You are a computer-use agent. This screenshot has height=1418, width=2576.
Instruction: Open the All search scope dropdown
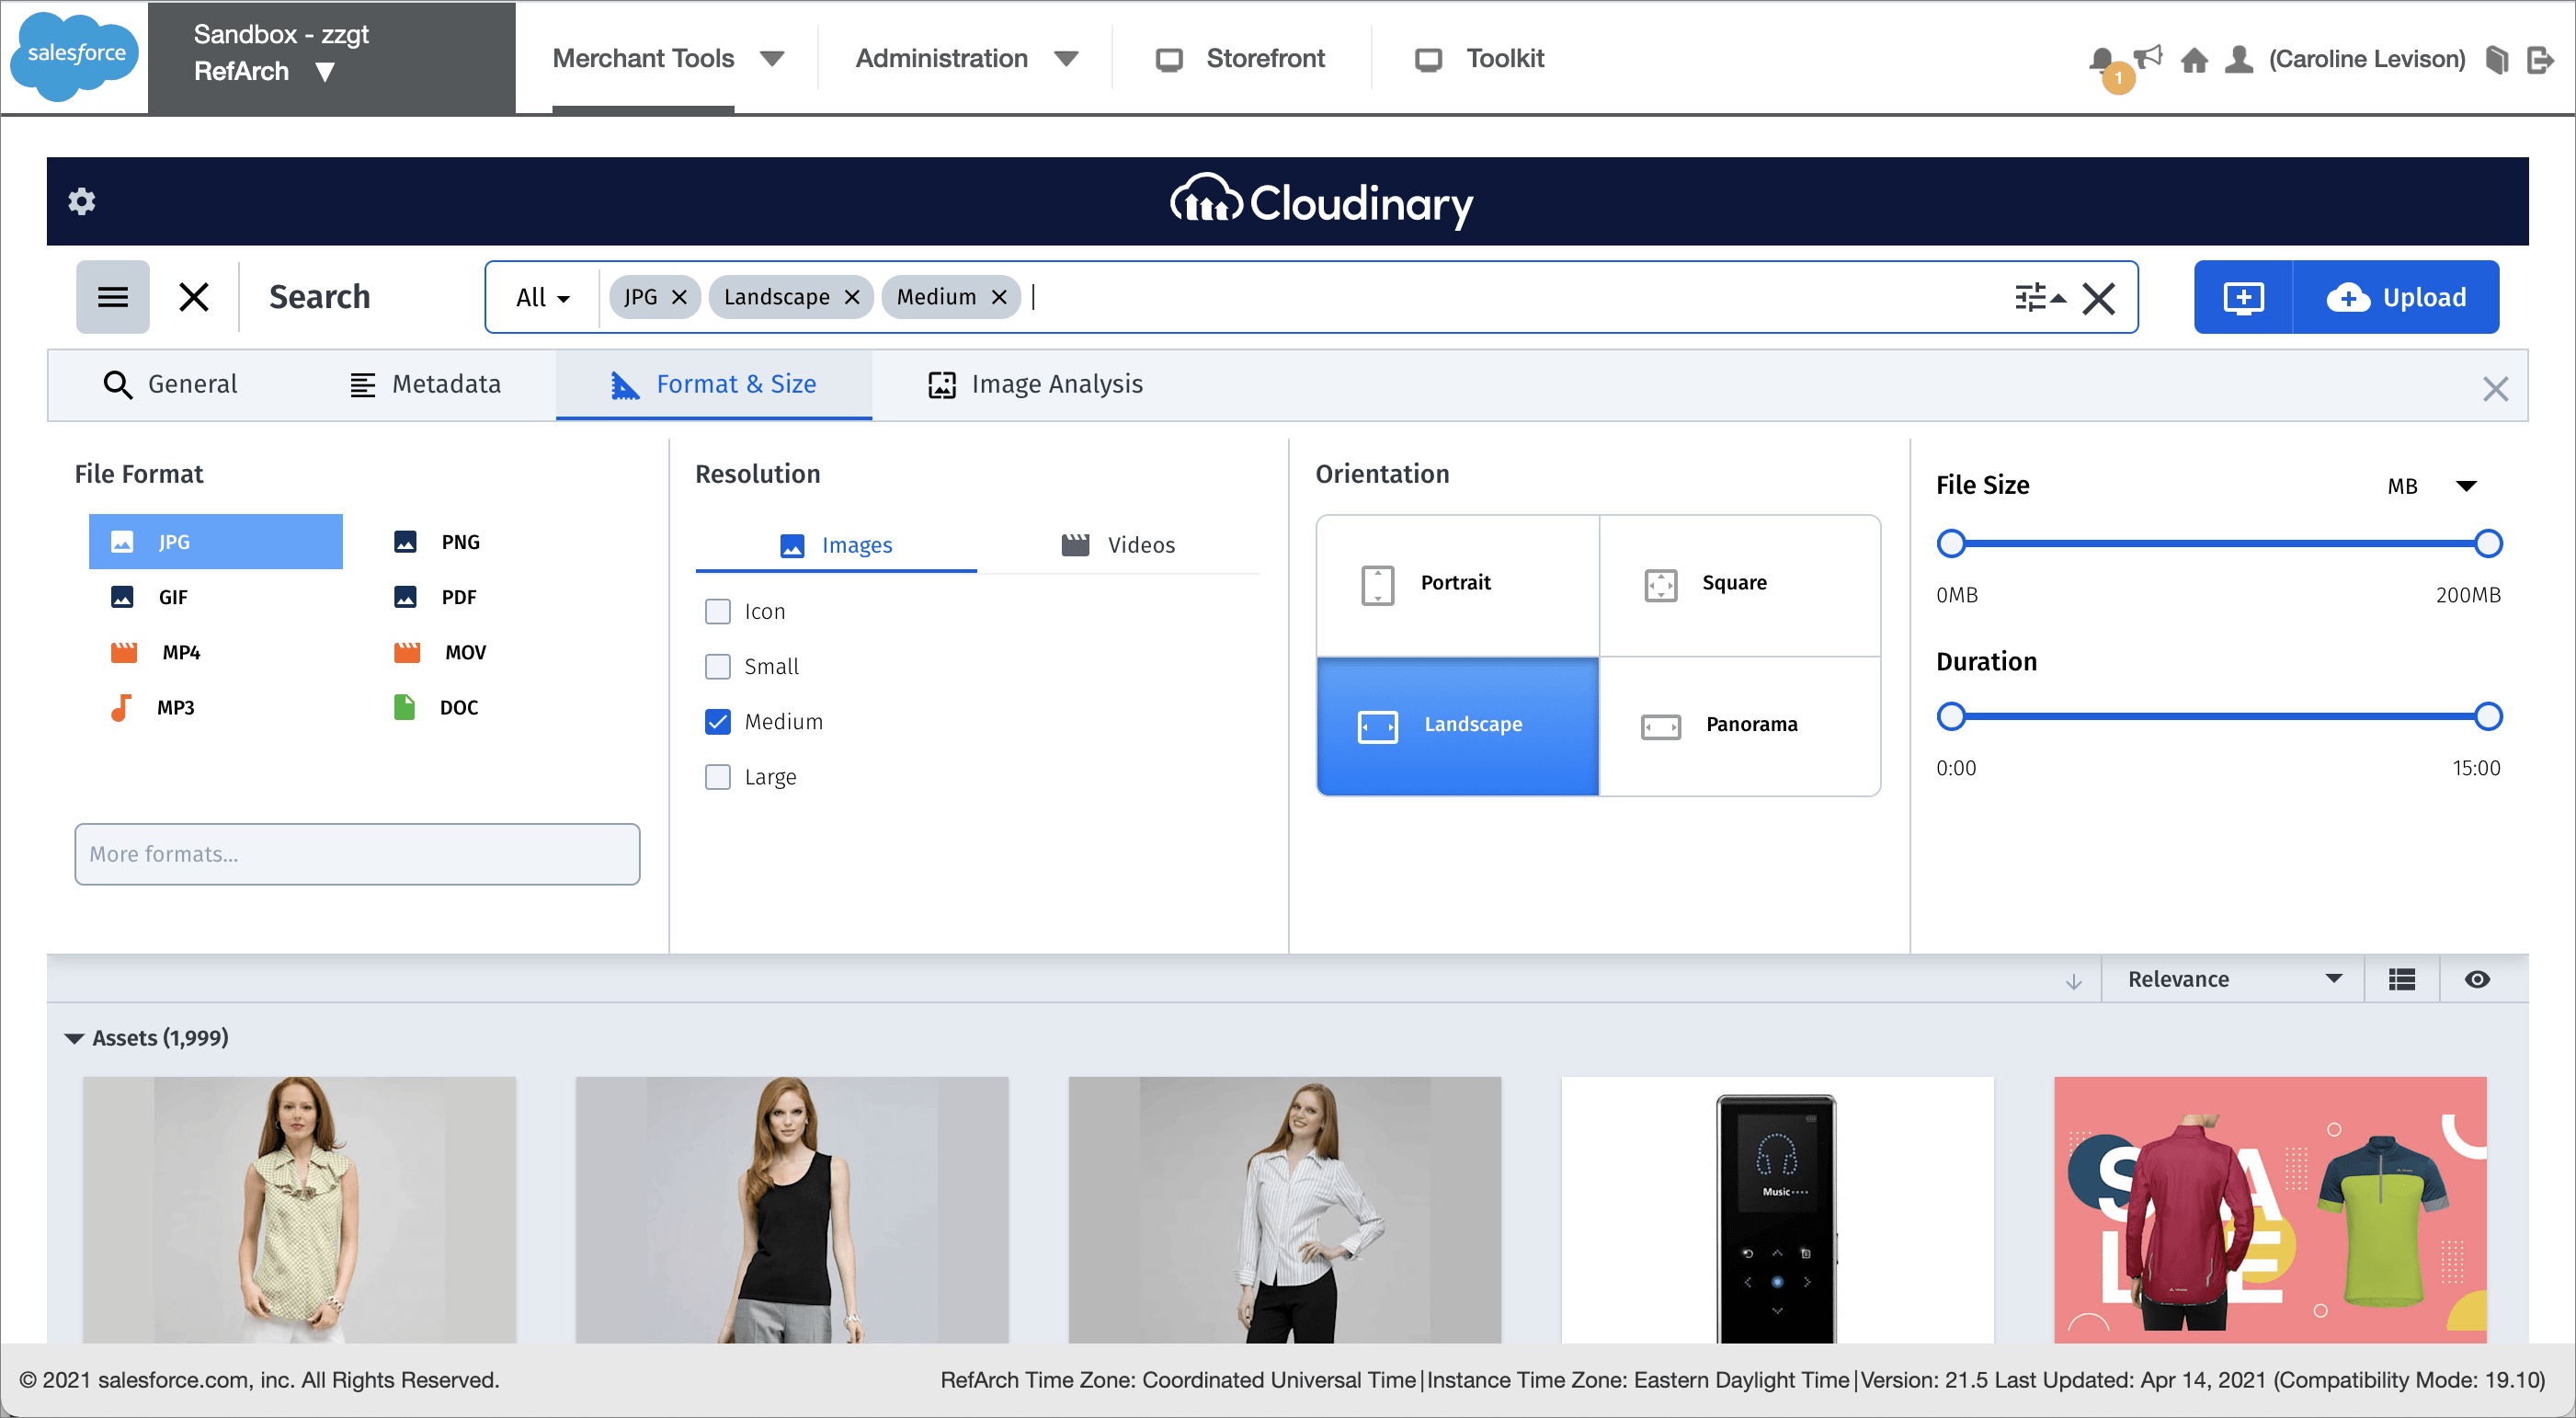click(x=539, y=296)
